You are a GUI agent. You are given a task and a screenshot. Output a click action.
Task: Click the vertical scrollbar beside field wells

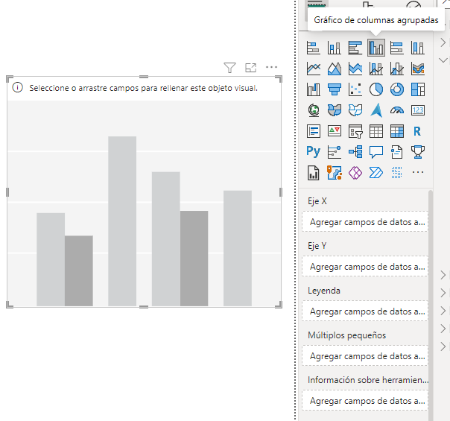431,298
